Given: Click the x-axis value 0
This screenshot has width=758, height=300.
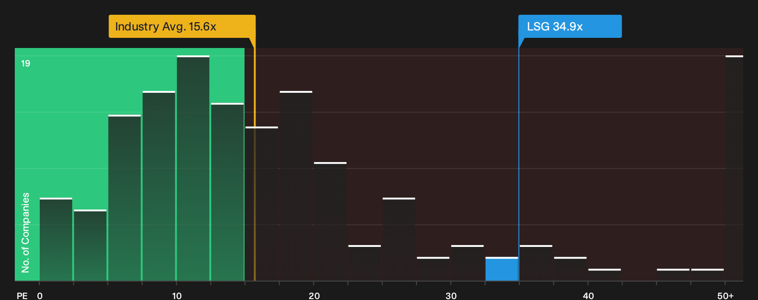Looking at the screenshot, I should pos(40,296).
